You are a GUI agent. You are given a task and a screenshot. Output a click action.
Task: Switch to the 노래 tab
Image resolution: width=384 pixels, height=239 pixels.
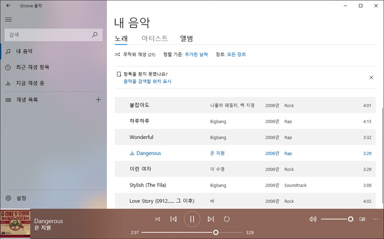(121, 38)
